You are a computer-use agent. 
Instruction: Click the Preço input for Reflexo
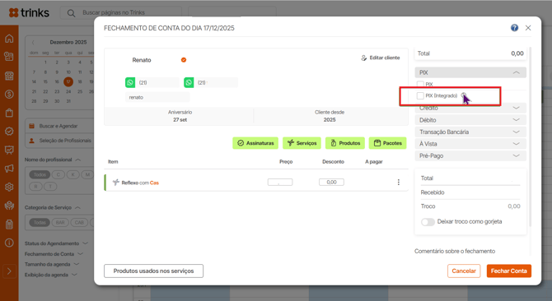click(280, 182)
